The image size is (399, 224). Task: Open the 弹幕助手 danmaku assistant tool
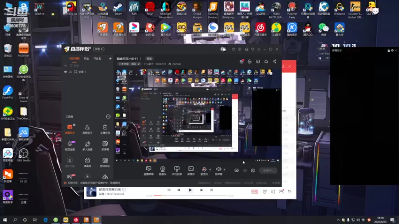70,129
